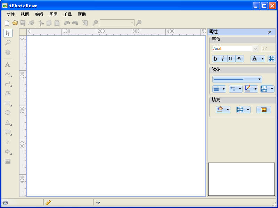Click the fill with picture button
Screen dimensions: 278x208
(x=264, y=110)
